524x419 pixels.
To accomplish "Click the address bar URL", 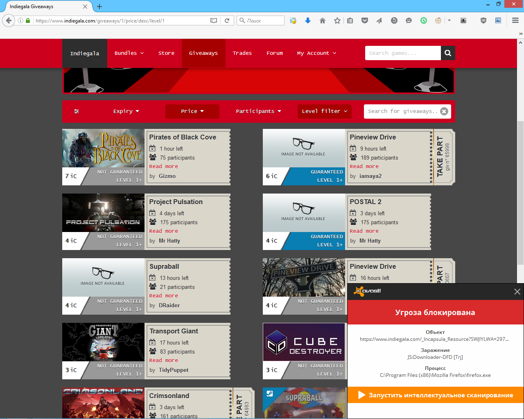I will pyautogui.click(x=100, y=20).
